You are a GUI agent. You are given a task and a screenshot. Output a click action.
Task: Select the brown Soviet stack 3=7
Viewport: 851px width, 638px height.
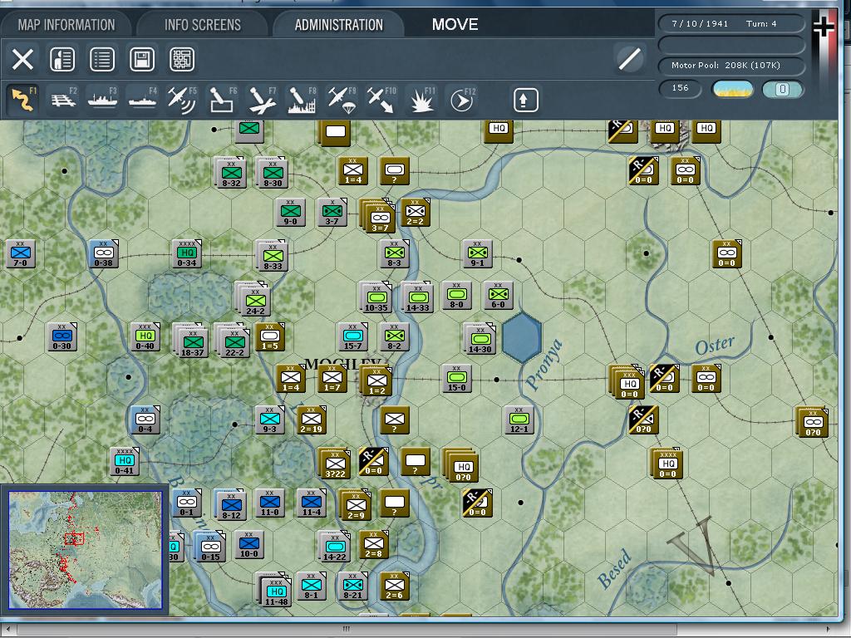[378, 216]
